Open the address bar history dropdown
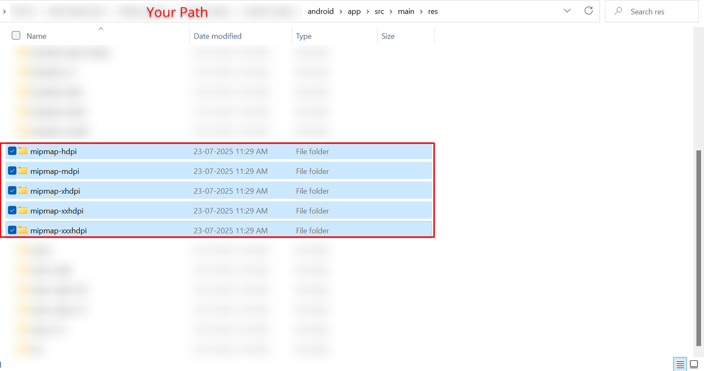 coord(567,11)
